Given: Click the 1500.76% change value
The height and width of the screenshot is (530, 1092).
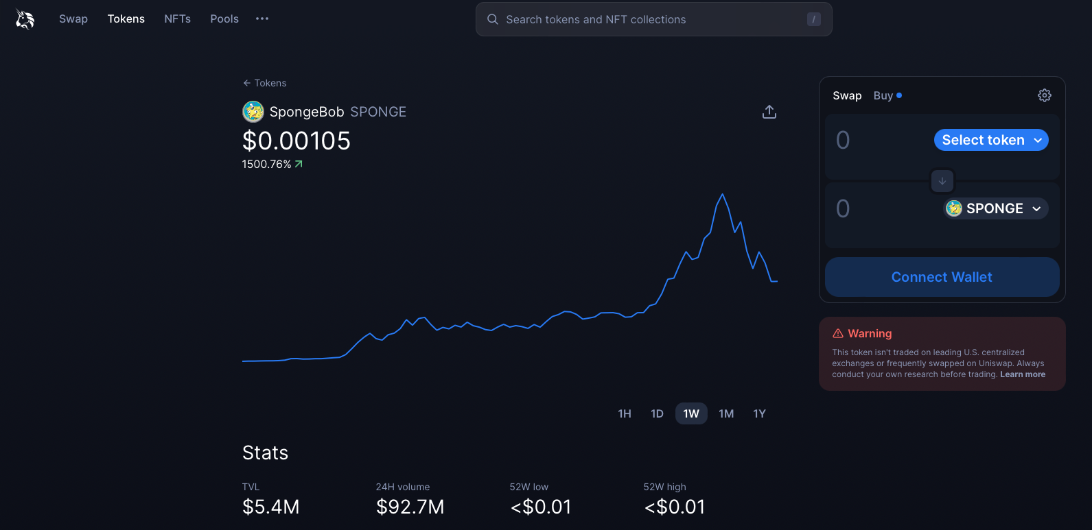Looking at the screenshot, I should 266,165.
